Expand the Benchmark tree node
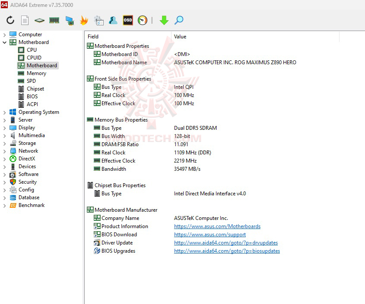365x304 pixels. [4, 206]
